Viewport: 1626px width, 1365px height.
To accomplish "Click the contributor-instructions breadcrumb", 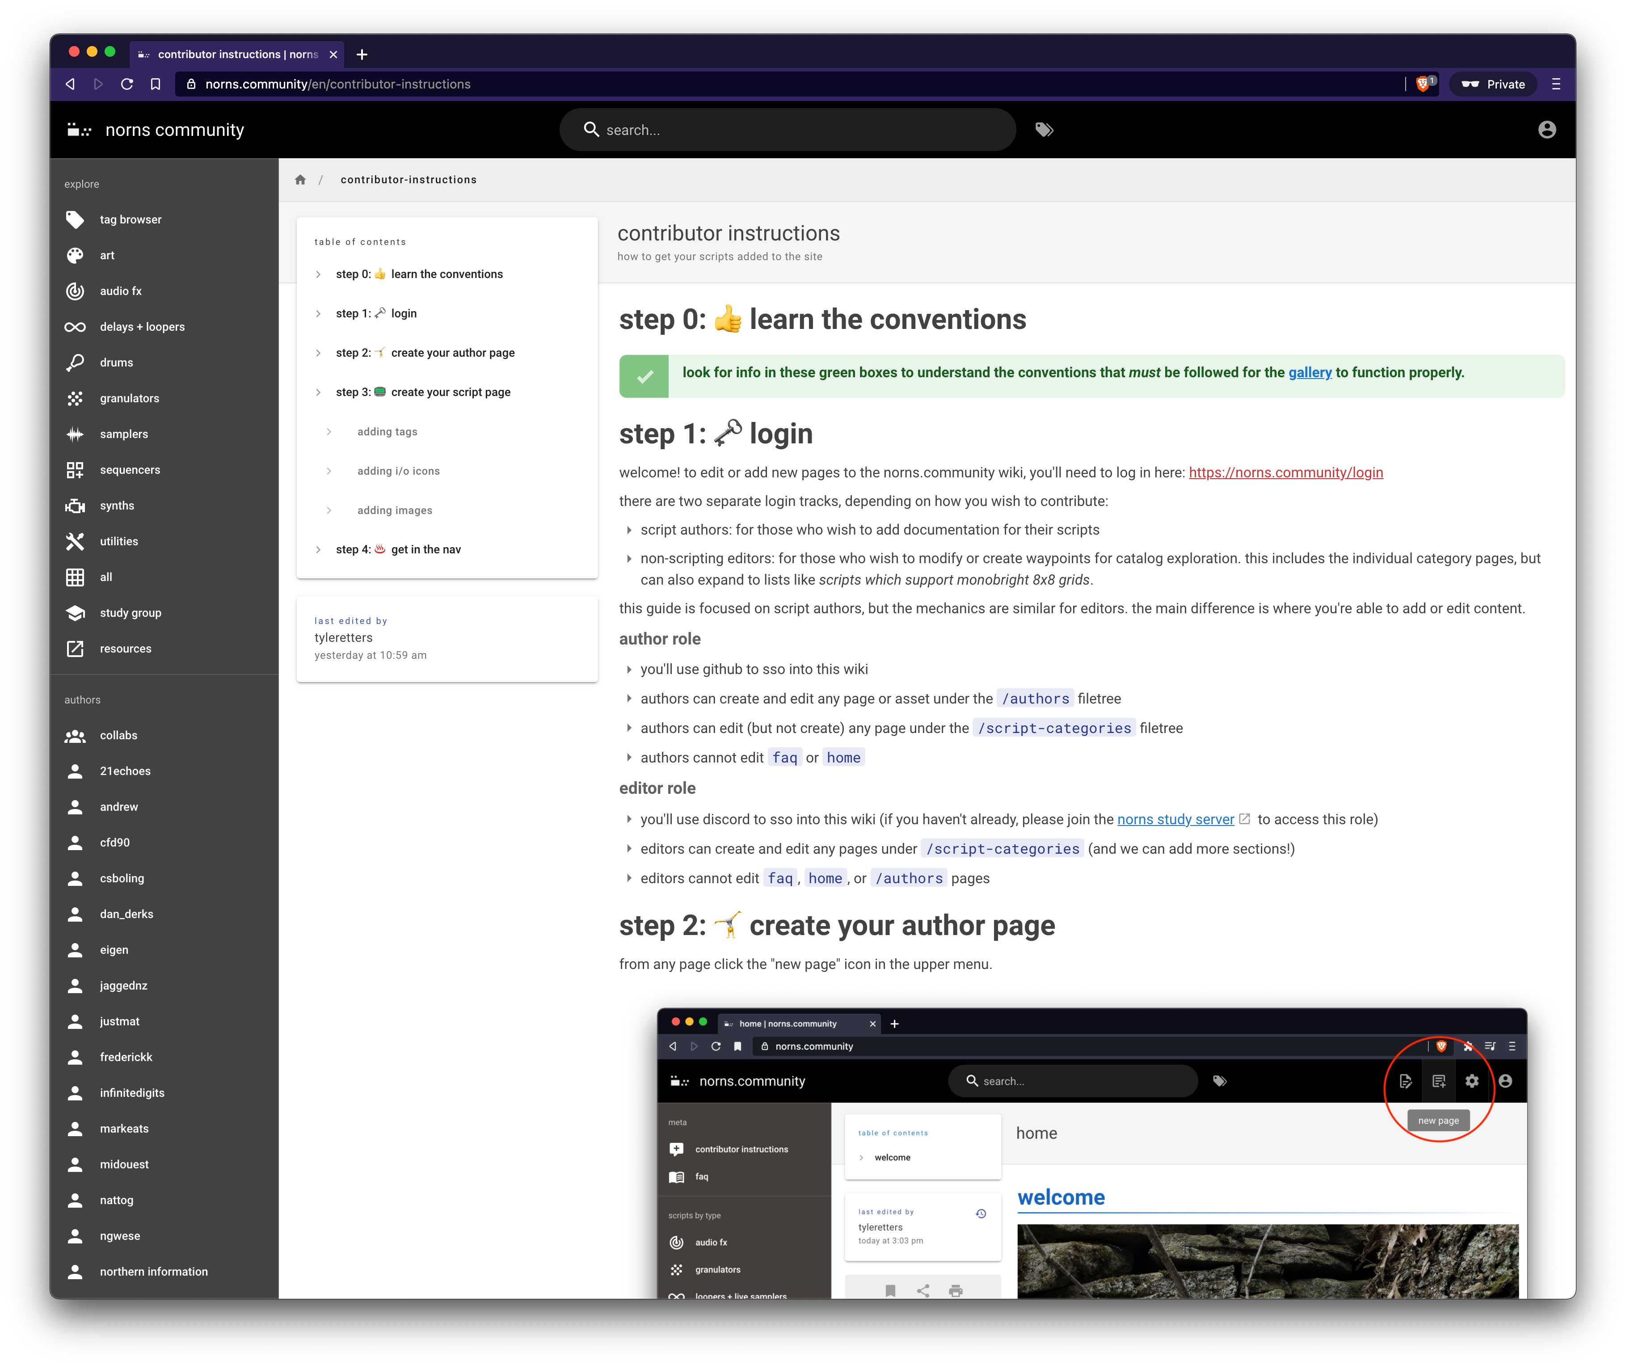I will click(409, 180).
